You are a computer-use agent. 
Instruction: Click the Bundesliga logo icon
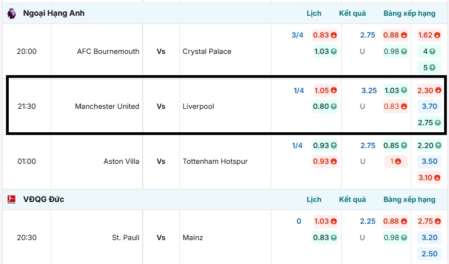point(11,199)
